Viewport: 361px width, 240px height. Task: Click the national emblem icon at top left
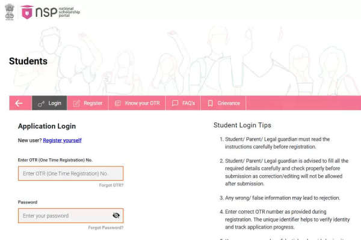(10, 12)
